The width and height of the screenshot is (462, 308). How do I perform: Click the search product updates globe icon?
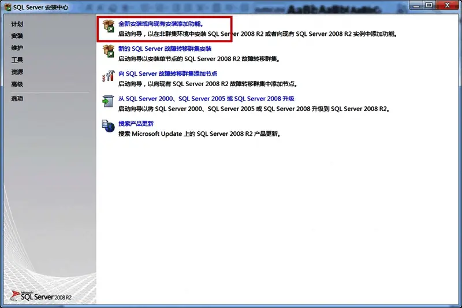pos(108,127)
